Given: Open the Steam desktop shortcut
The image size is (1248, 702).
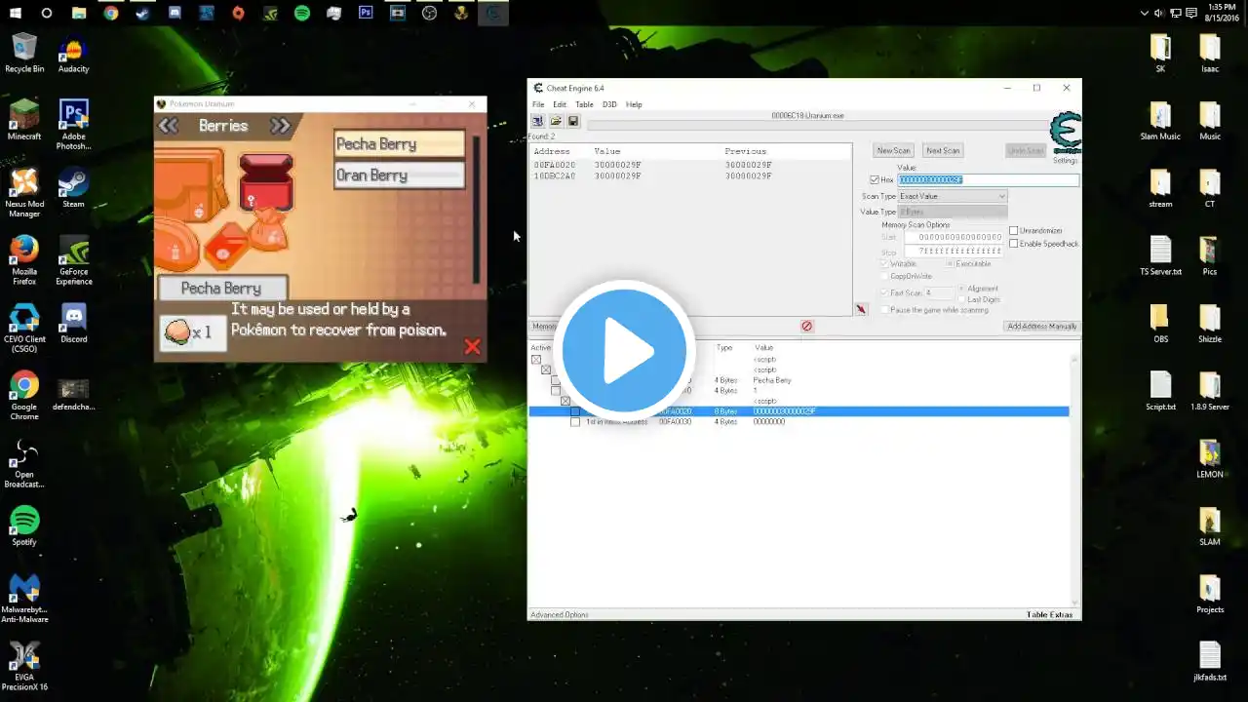Looking at the screenshot, I should click(x=74, y=188).
